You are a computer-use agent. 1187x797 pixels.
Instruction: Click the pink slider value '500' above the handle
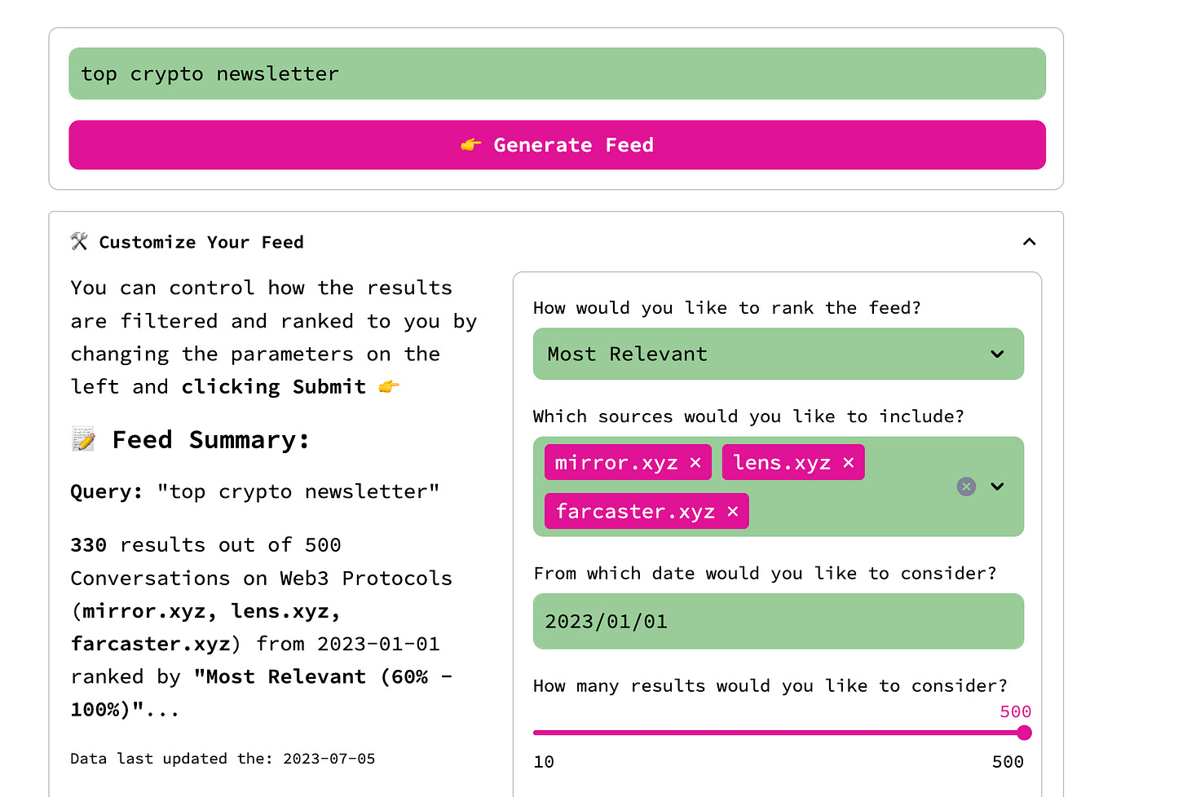1016,711
